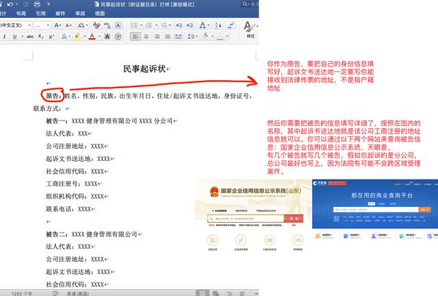Open the 邮件 (Mailings) ribbon tab

pos(60,13)
